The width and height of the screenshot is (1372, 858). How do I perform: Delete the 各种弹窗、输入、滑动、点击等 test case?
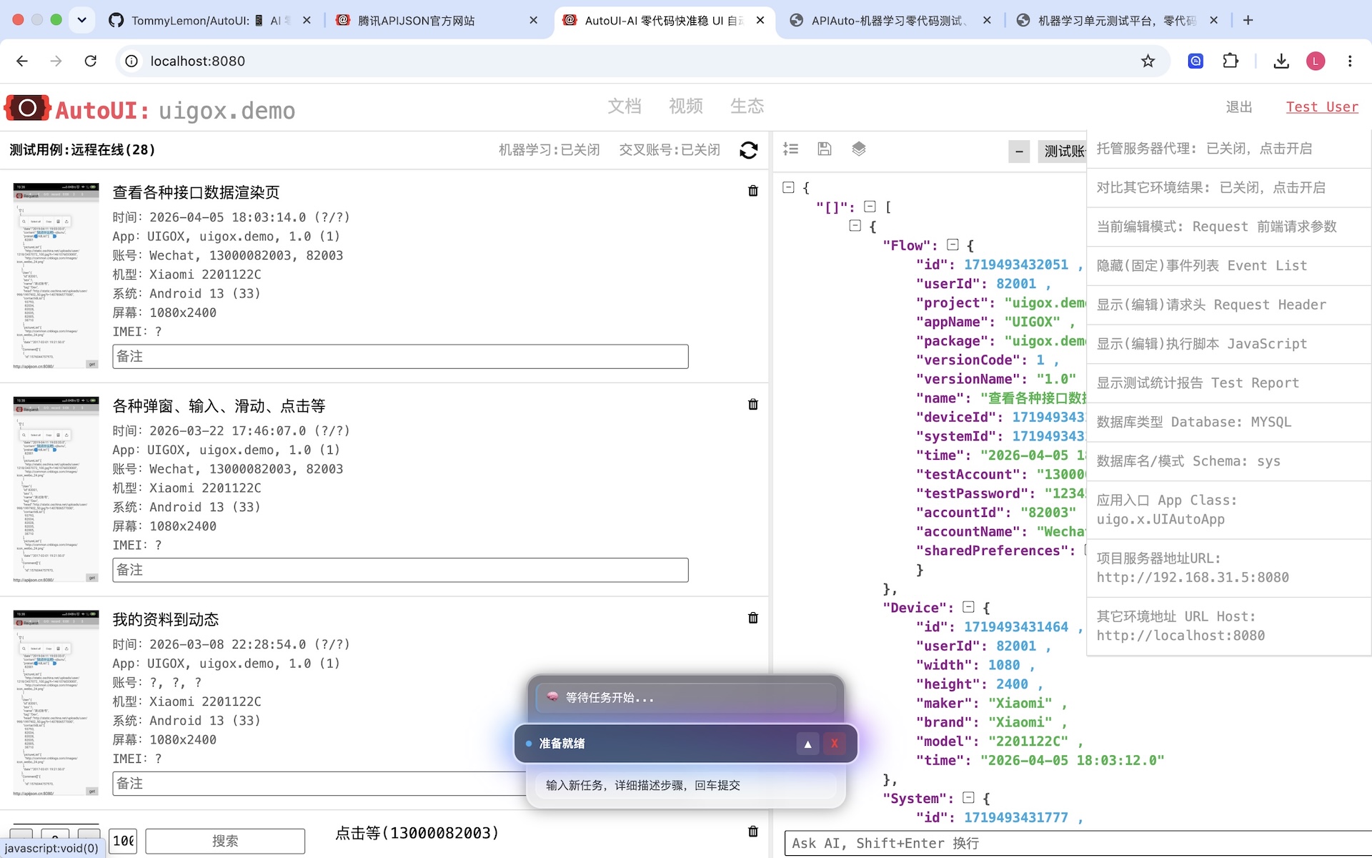click(752, 405)
